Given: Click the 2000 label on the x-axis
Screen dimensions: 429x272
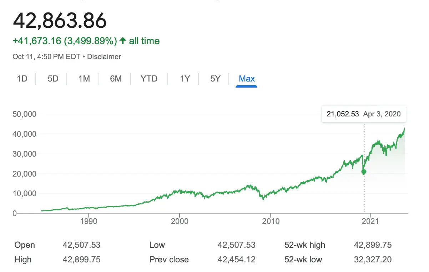Looking at the screenshot, I should tap(180, 221).
